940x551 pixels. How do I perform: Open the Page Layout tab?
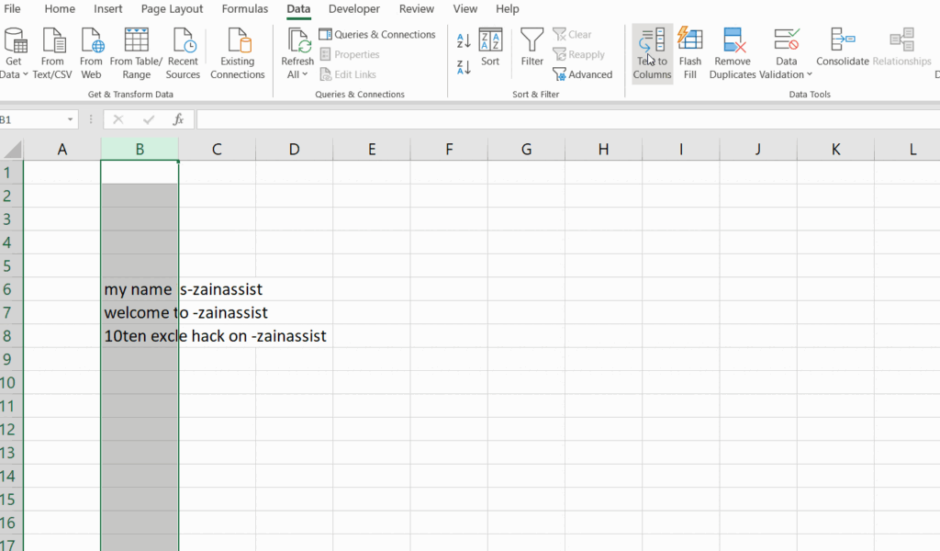(173, 9)
